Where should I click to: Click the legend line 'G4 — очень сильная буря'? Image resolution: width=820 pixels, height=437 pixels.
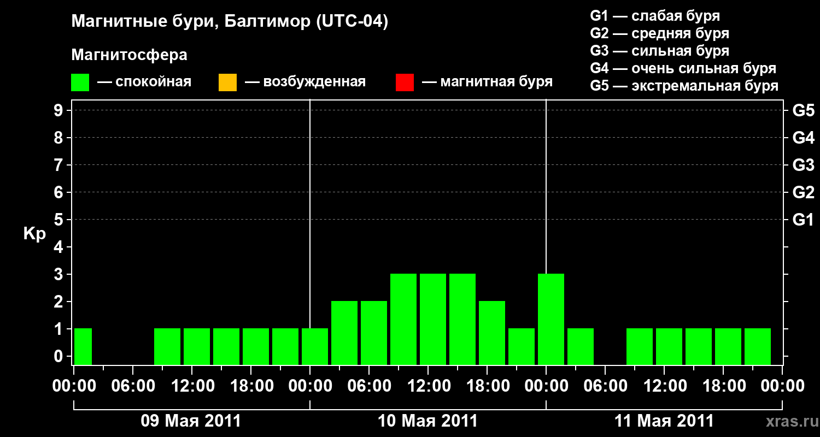click(x=683, y=68)
